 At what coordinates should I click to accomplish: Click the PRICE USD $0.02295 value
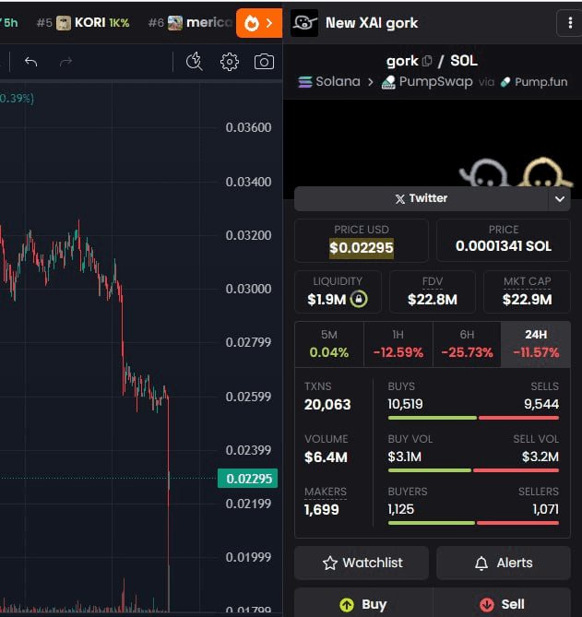362,247
